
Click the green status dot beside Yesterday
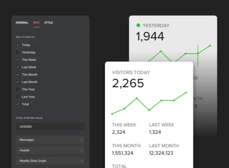[138, 25]
